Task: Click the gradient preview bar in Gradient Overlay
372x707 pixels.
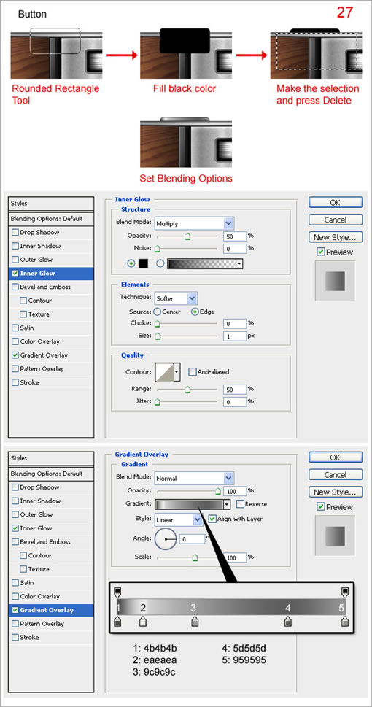Action: (189, 505)
